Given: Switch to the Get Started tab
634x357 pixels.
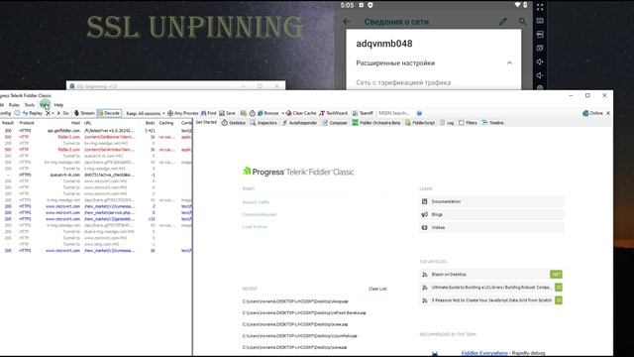Looking at the screenshot, I should point(206,122).
